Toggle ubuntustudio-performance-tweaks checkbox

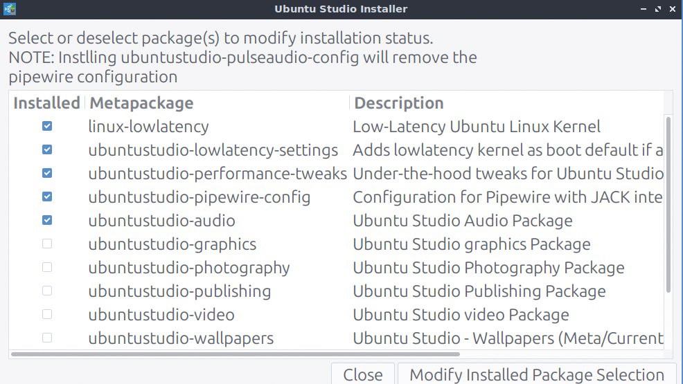point(47,173)
